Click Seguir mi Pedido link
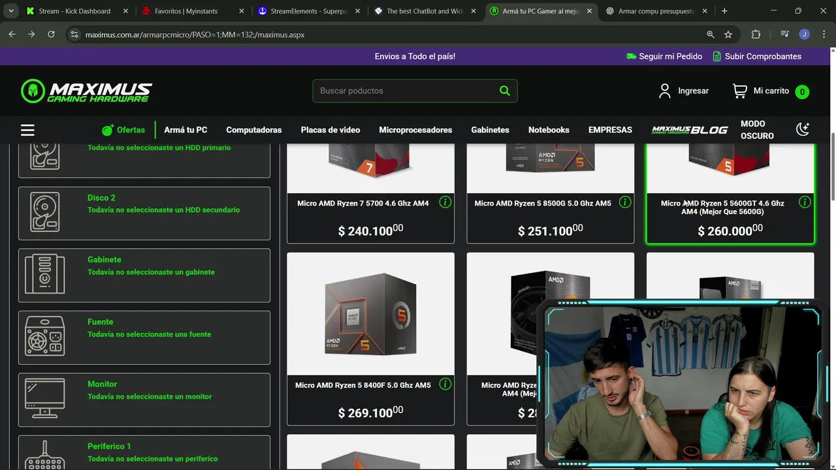The height and width of the screenshot is (470, 836). tap(670, 56)
